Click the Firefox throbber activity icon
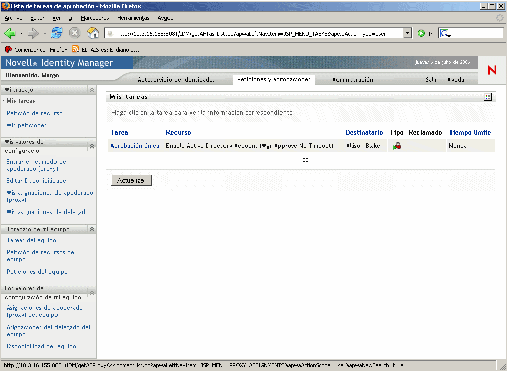 coord(500,18)
